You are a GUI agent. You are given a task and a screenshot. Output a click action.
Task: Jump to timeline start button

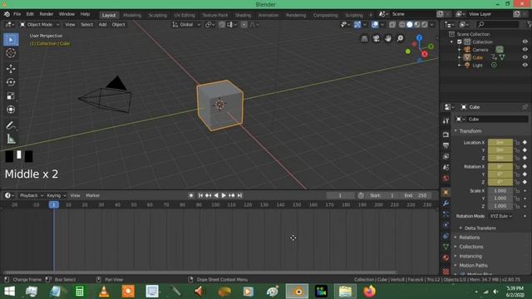pos(200,196)
